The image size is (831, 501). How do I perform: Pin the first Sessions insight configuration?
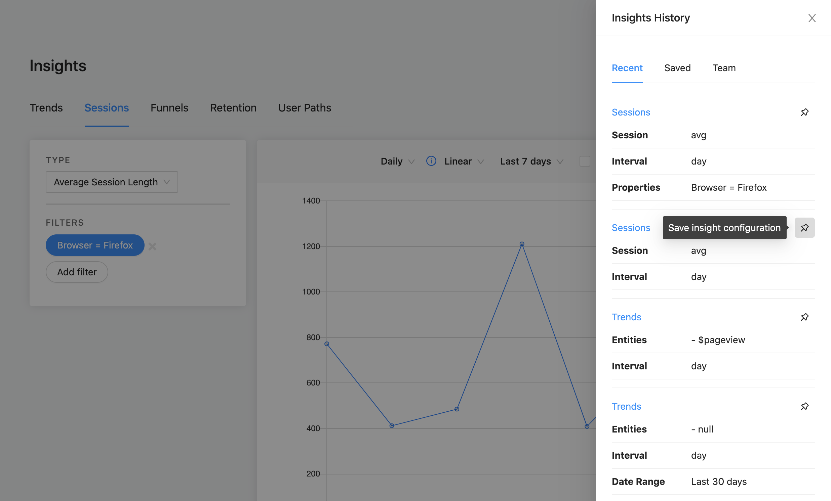tap(805, 112)
